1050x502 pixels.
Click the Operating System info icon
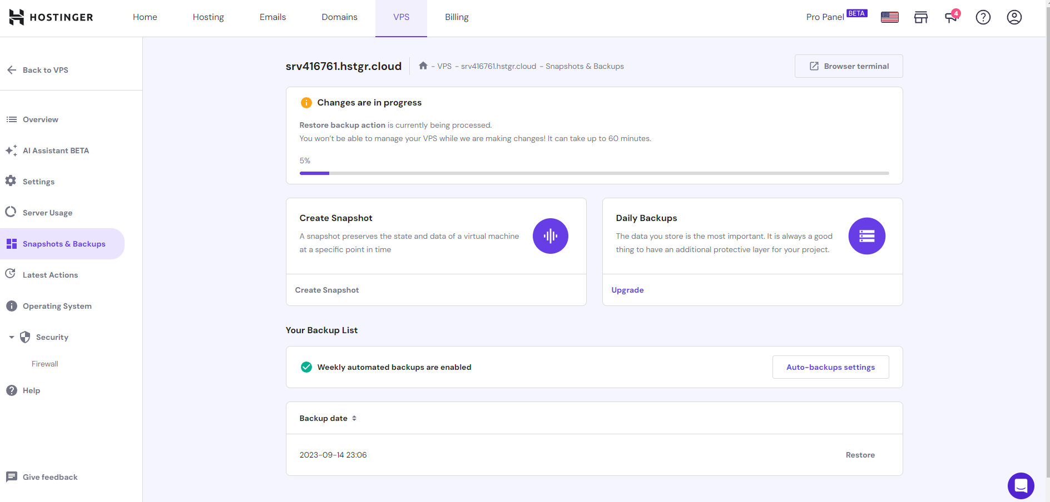pyautogui.click(x=12, y=306)
